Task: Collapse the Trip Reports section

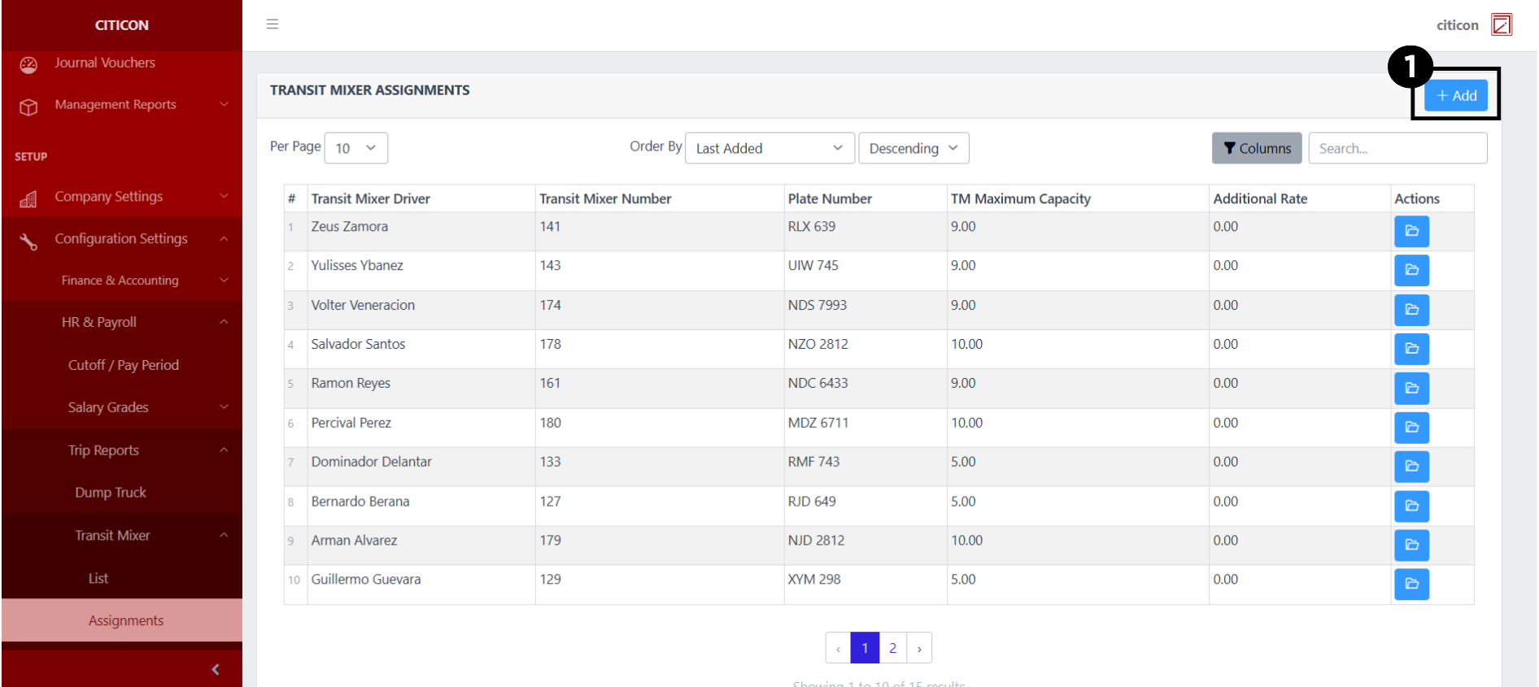Action: pyautogui.click(x=122, y=450)
